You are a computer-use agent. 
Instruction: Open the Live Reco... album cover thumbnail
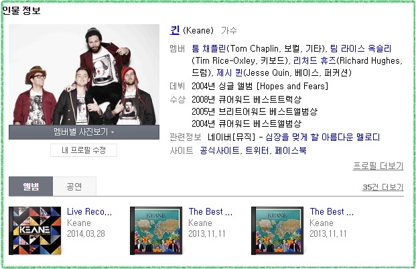[35, 231]
